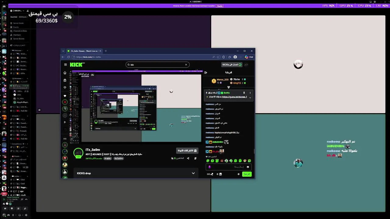Viewport: 390px width, 219px height.
Task: Open browser more options ellipsis
Action: coord(241,57)
